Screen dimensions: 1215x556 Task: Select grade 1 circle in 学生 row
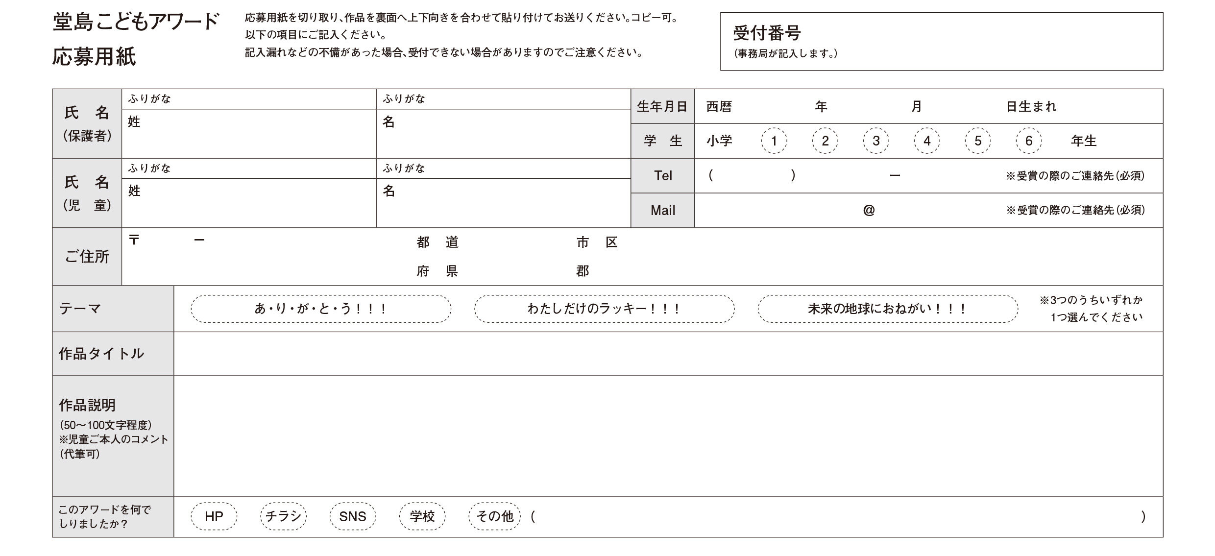[774, 141]
